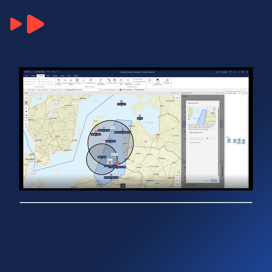Switch to the Style ribbon tab

48,76
